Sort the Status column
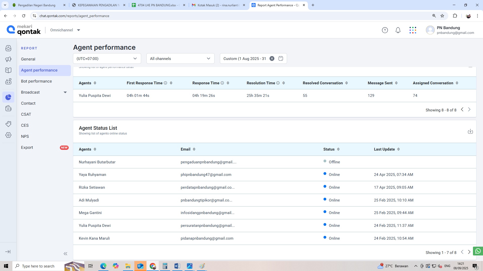 (x=338, y=149)
